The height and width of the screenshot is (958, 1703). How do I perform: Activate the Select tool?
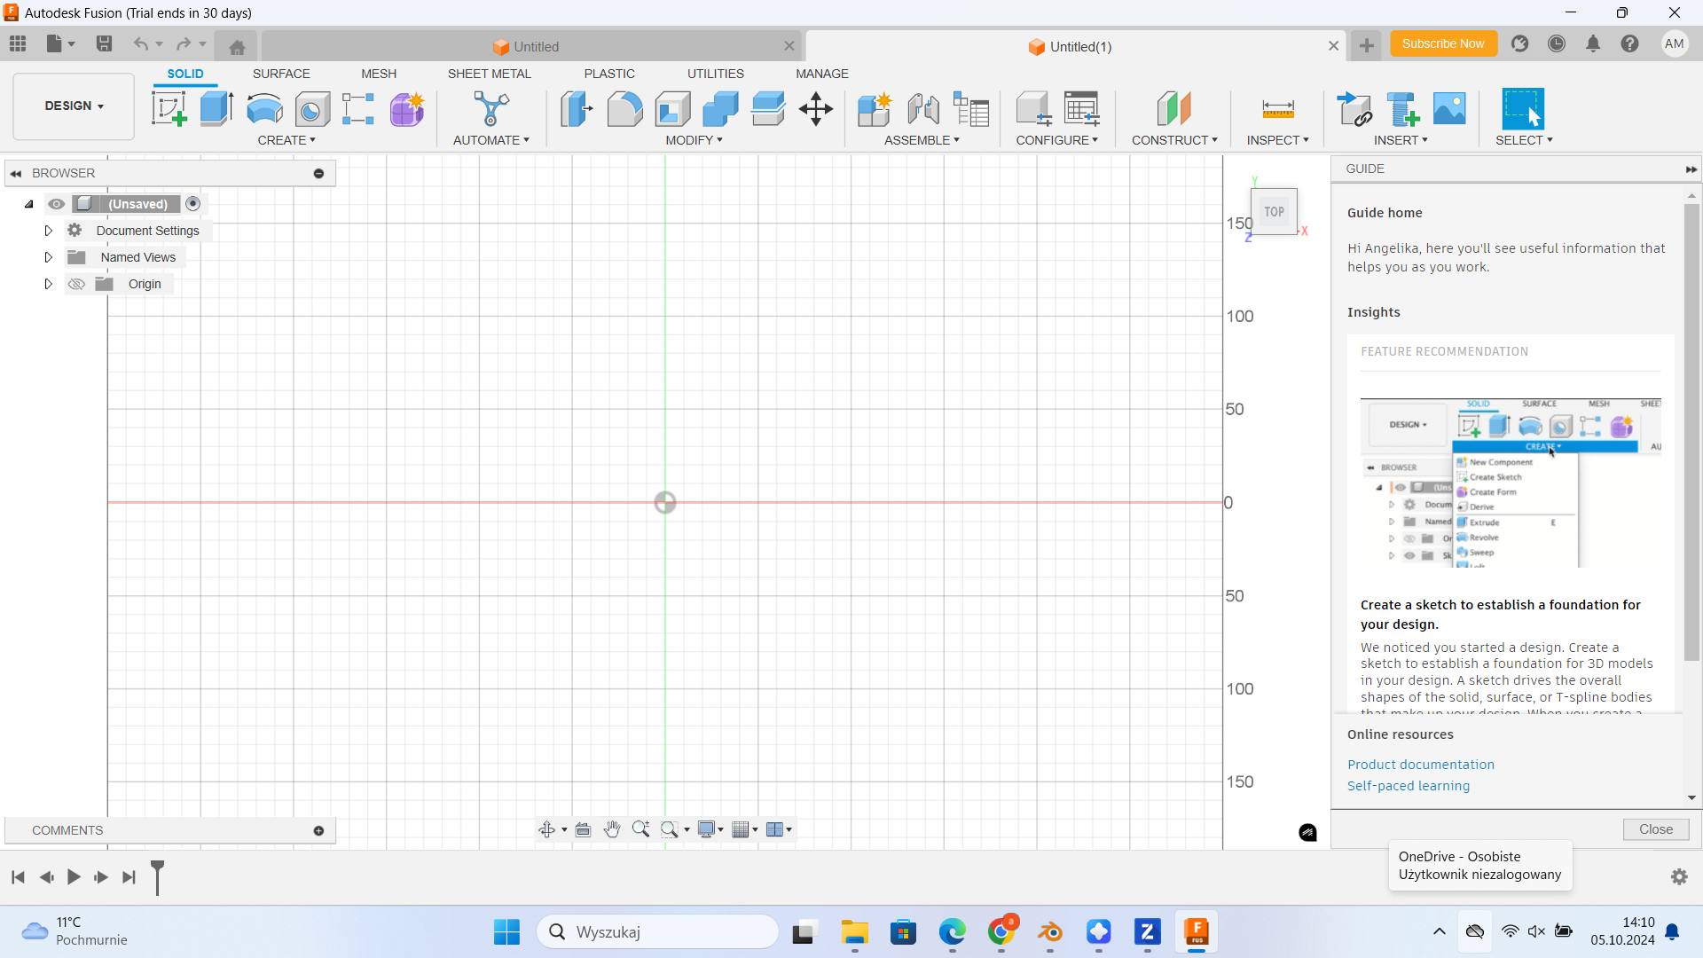[1523, 109]
